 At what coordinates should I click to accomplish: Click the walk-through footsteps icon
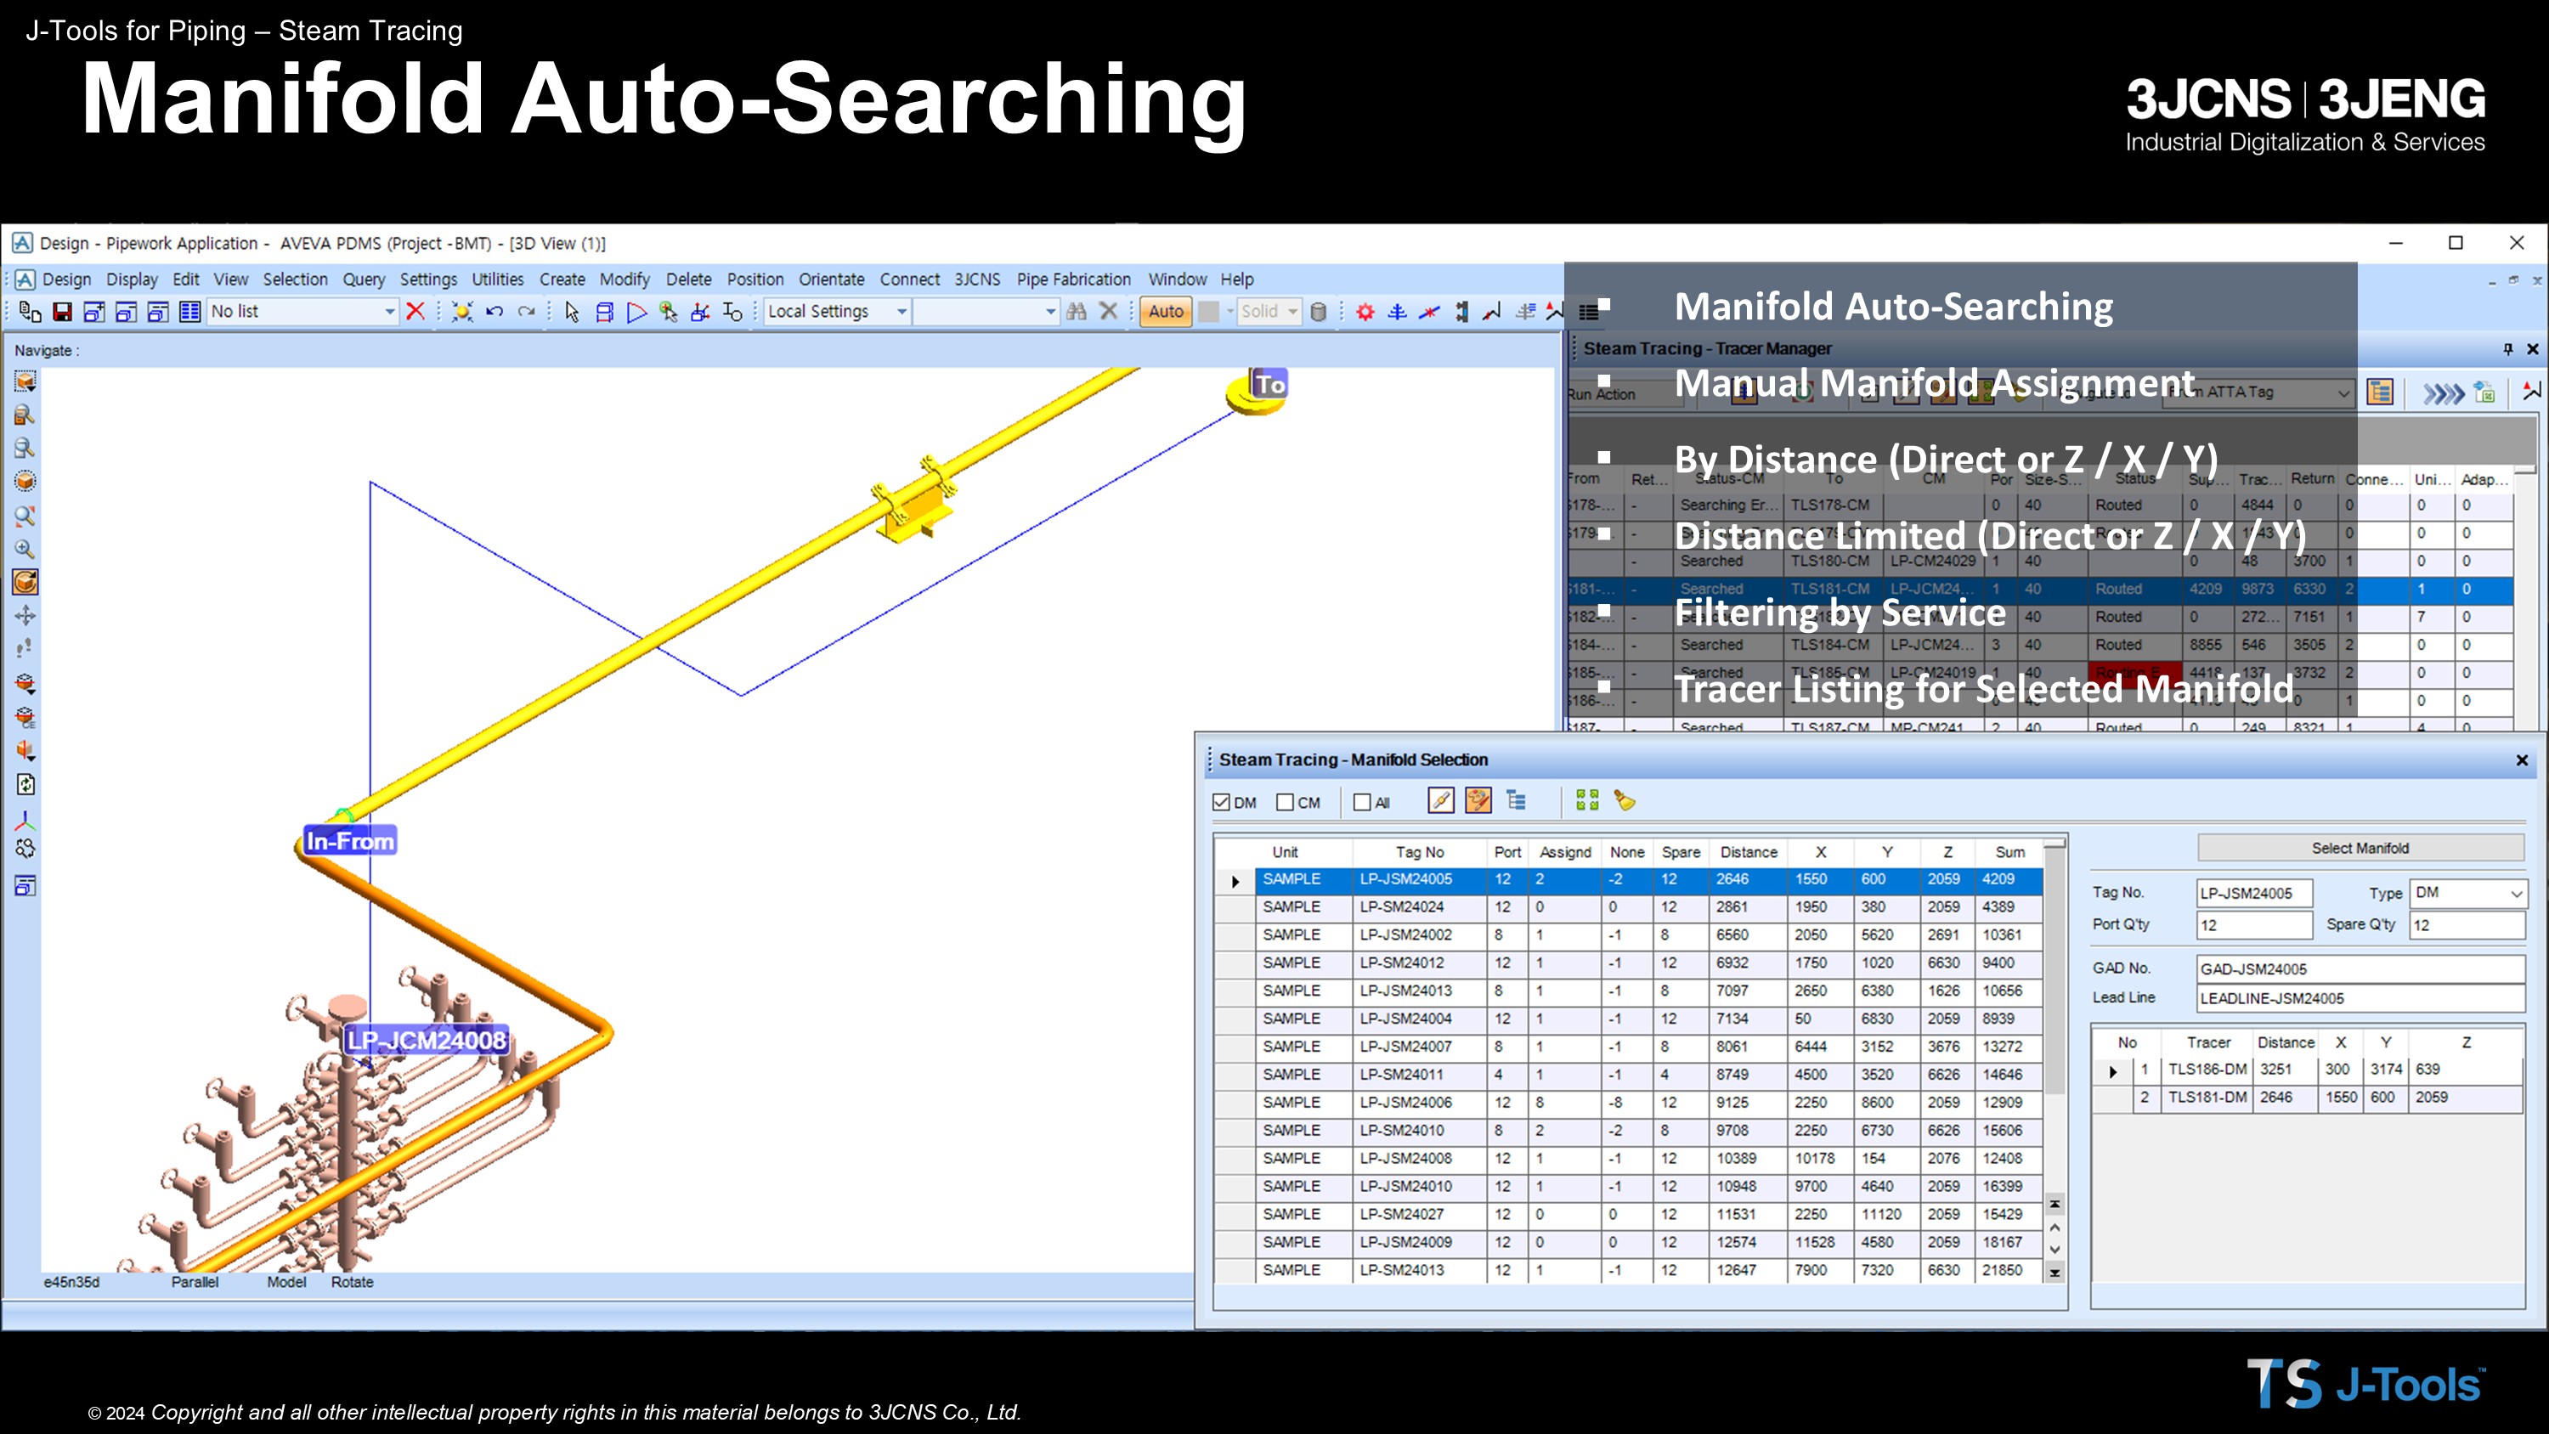pyautogui.click(x=25, y=649)
